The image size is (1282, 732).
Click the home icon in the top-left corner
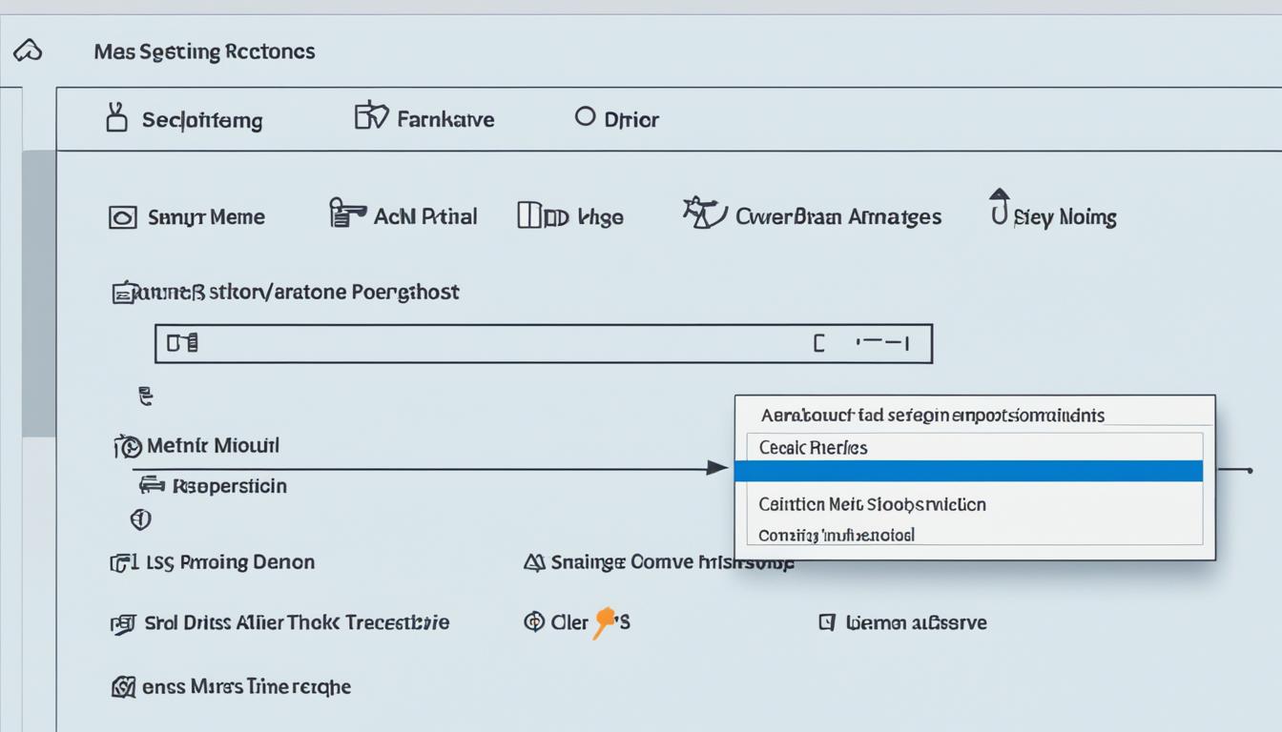tap(28, 50)
